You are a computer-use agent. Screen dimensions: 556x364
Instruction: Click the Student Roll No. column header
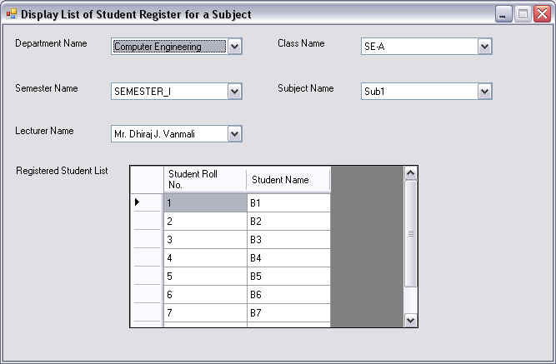[204, 179]
